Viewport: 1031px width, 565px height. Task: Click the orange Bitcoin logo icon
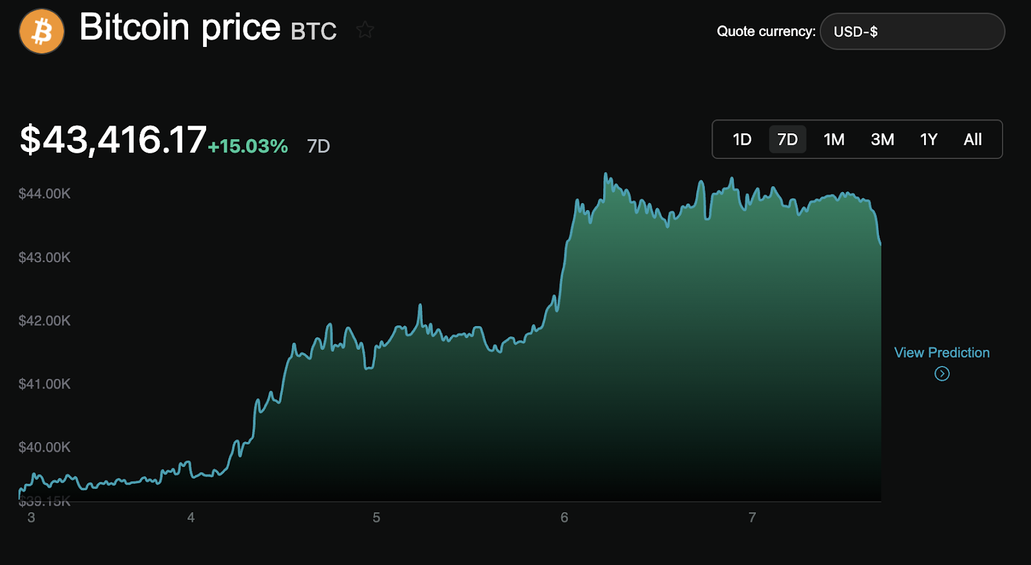[x=42, y=31]
